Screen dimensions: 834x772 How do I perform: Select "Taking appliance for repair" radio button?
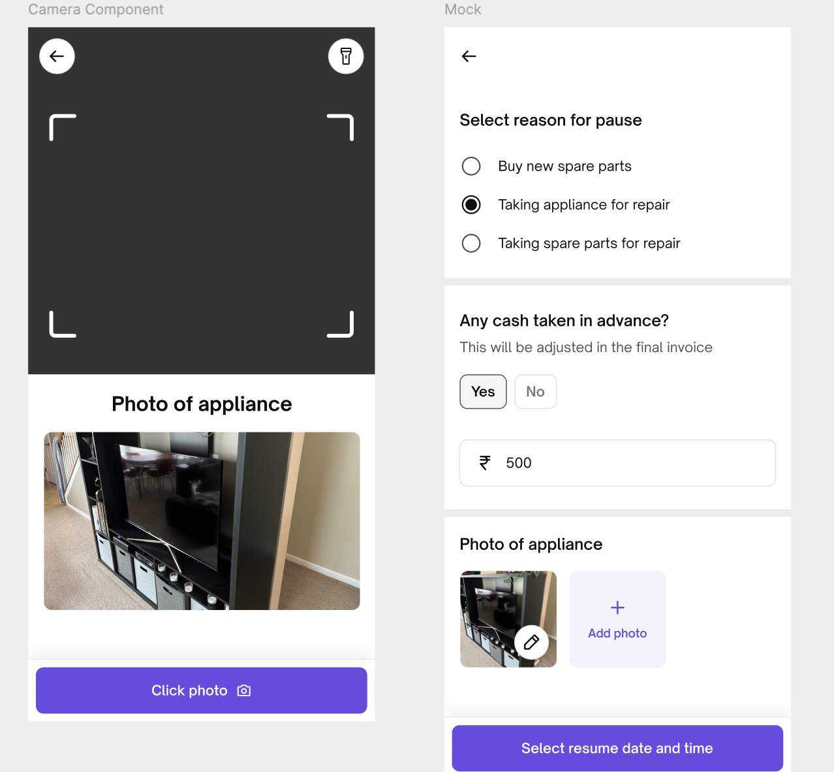tap(471, 204)
